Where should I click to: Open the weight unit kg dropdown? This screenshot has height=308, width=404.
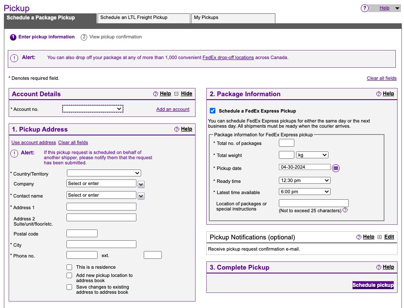[312, 155]
